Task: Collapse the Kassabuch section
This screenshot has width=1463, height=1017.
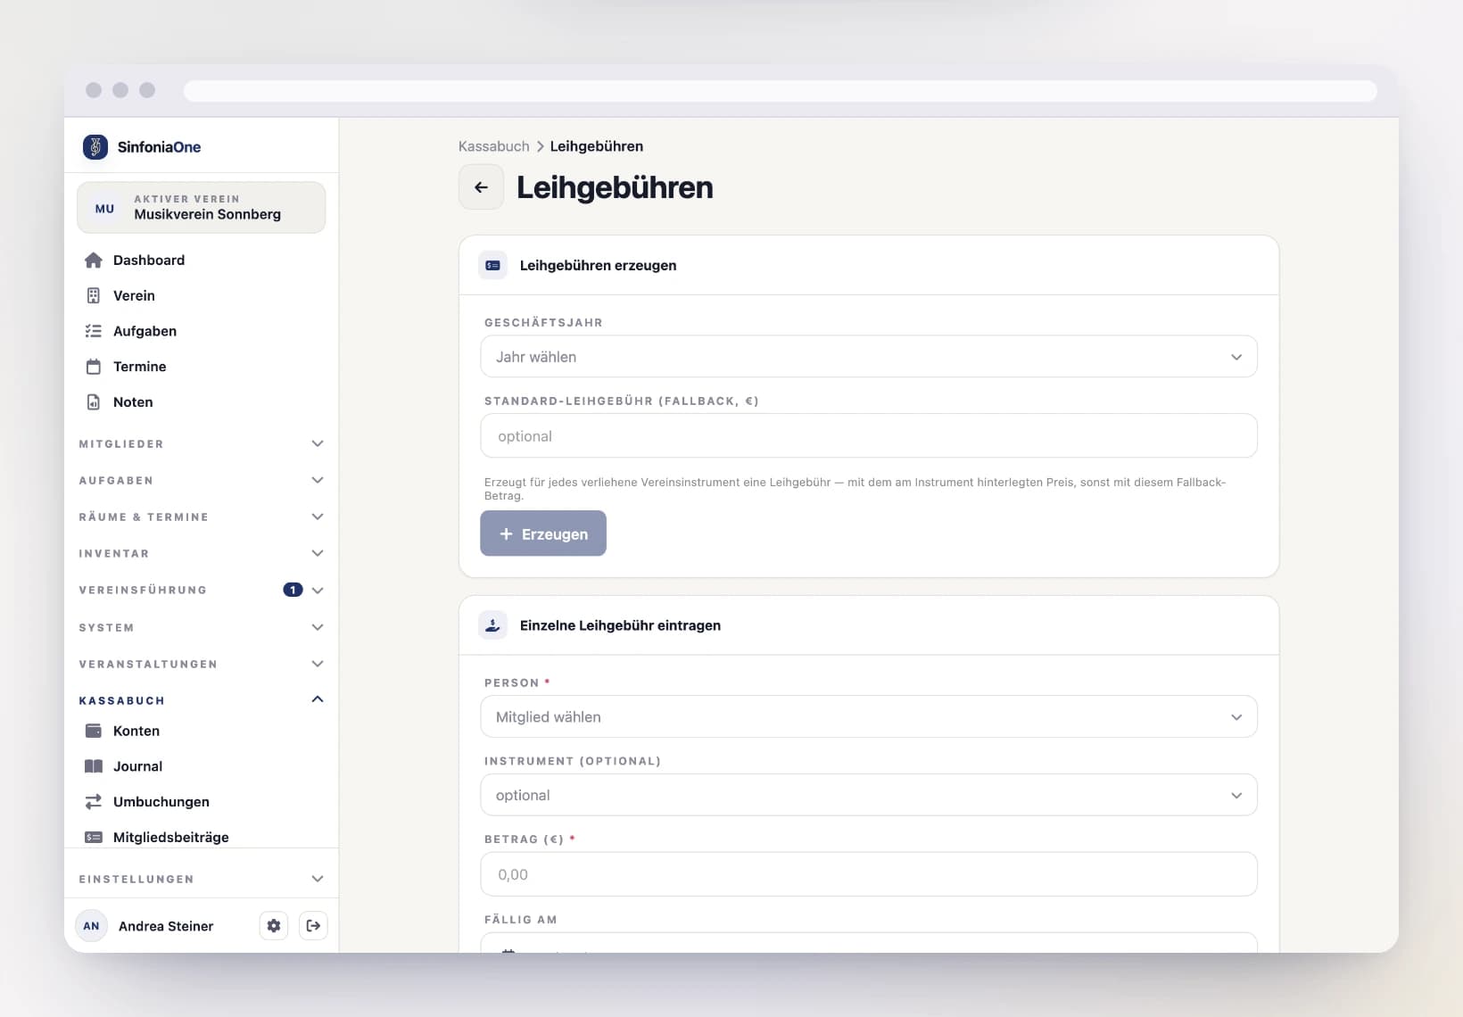Action: pos(202,700)
